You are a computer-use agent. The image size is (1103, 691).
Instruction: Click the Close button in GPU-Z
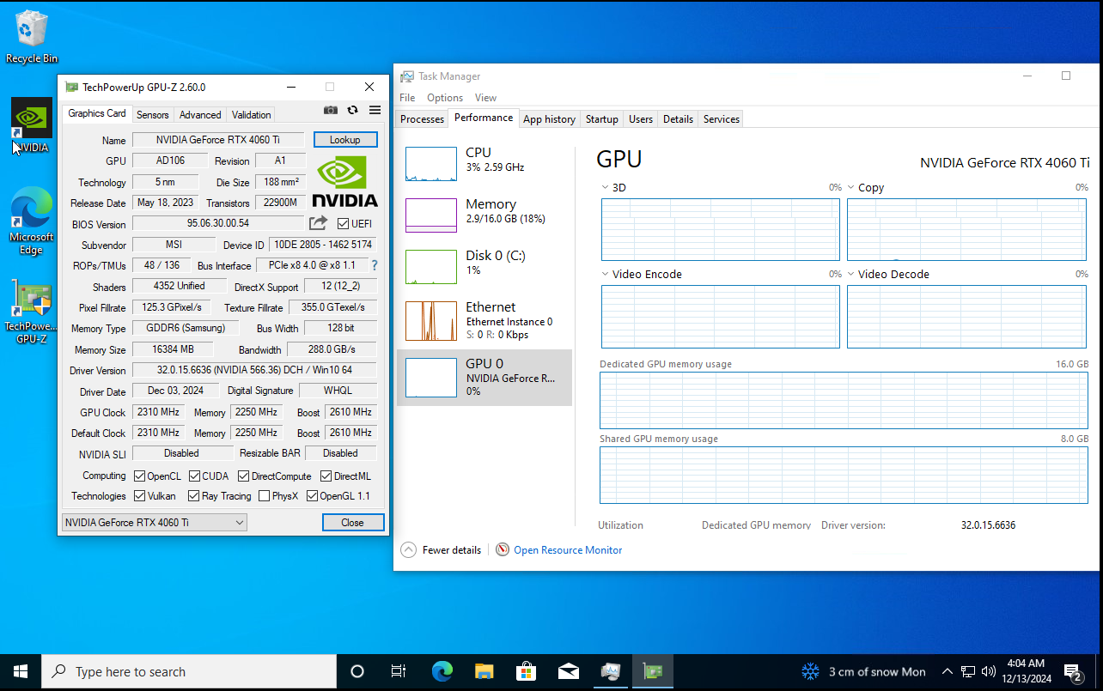point(352,522)
